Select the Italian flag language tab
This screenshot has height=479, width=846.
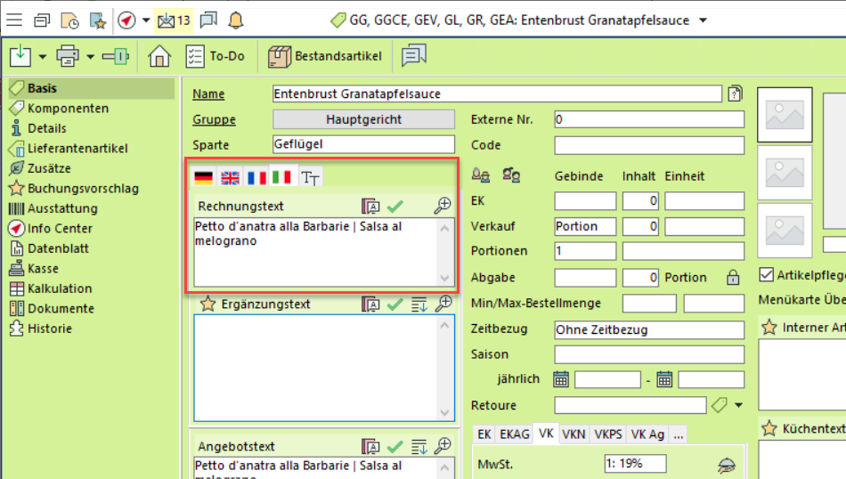pos(282,177)
